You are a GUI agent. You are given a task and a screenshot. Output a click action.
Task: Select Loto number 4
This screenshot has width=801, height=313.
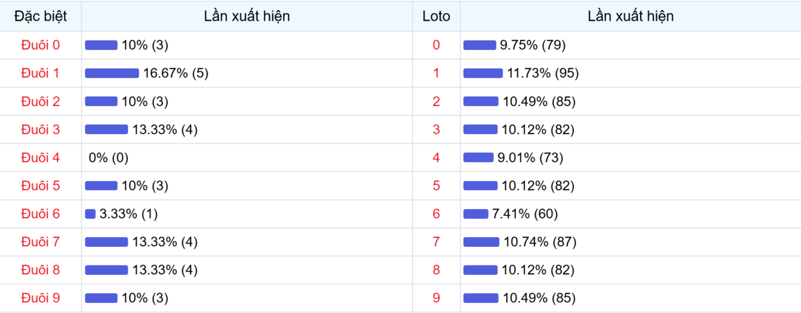[437, 158]
